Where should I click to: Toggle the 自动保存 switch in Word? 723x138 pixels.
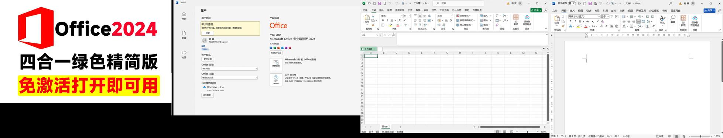click(x=572, y=3)
